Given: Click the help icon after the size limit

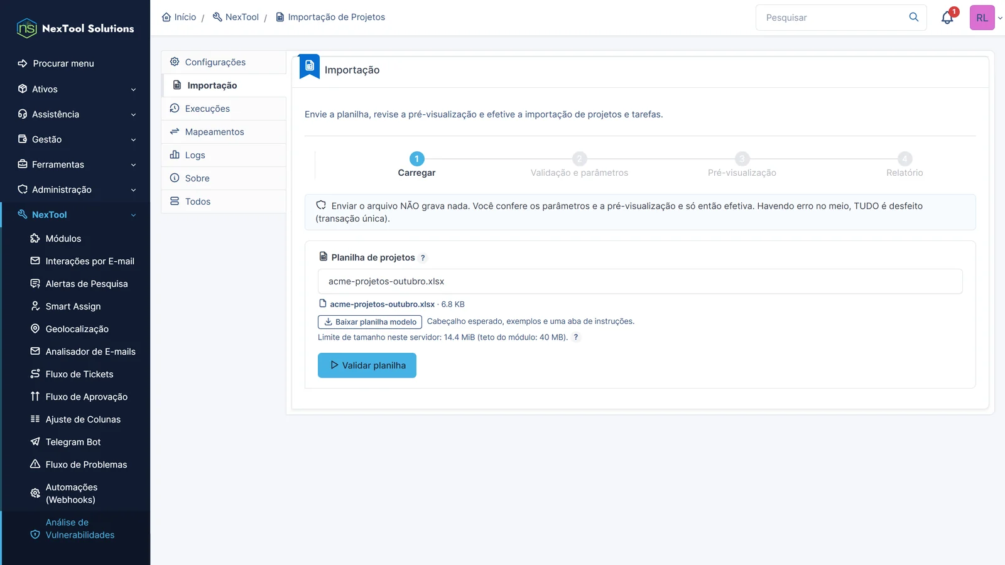Looking at the screenshot, I should [575, 337].
